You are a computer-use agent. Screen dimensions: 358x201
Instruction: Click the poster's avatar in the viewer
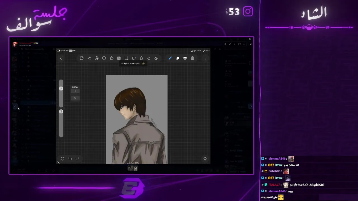click(x=15, y=44)
